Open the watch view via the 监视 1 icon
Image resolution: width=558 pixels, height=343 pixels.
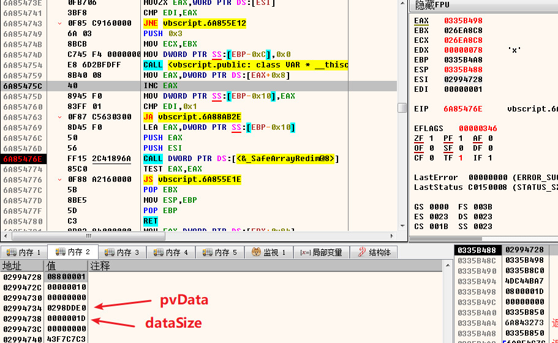pos(256,252)
